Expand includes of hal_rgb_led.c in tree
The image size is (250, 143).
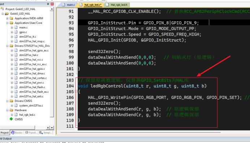(x=12, y=115)
